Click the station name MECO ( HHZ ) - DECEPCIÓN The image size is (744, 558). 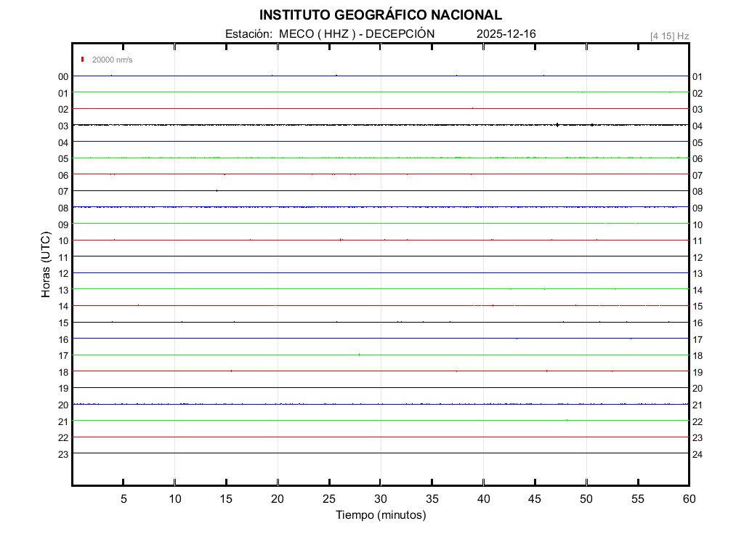point(330,33)
